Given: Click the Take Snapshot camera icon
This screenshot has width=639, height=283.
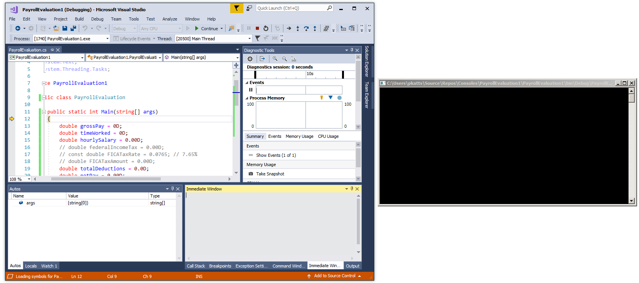Looking at the screenshot, I should pyautogui.click(x=251, y=174).
